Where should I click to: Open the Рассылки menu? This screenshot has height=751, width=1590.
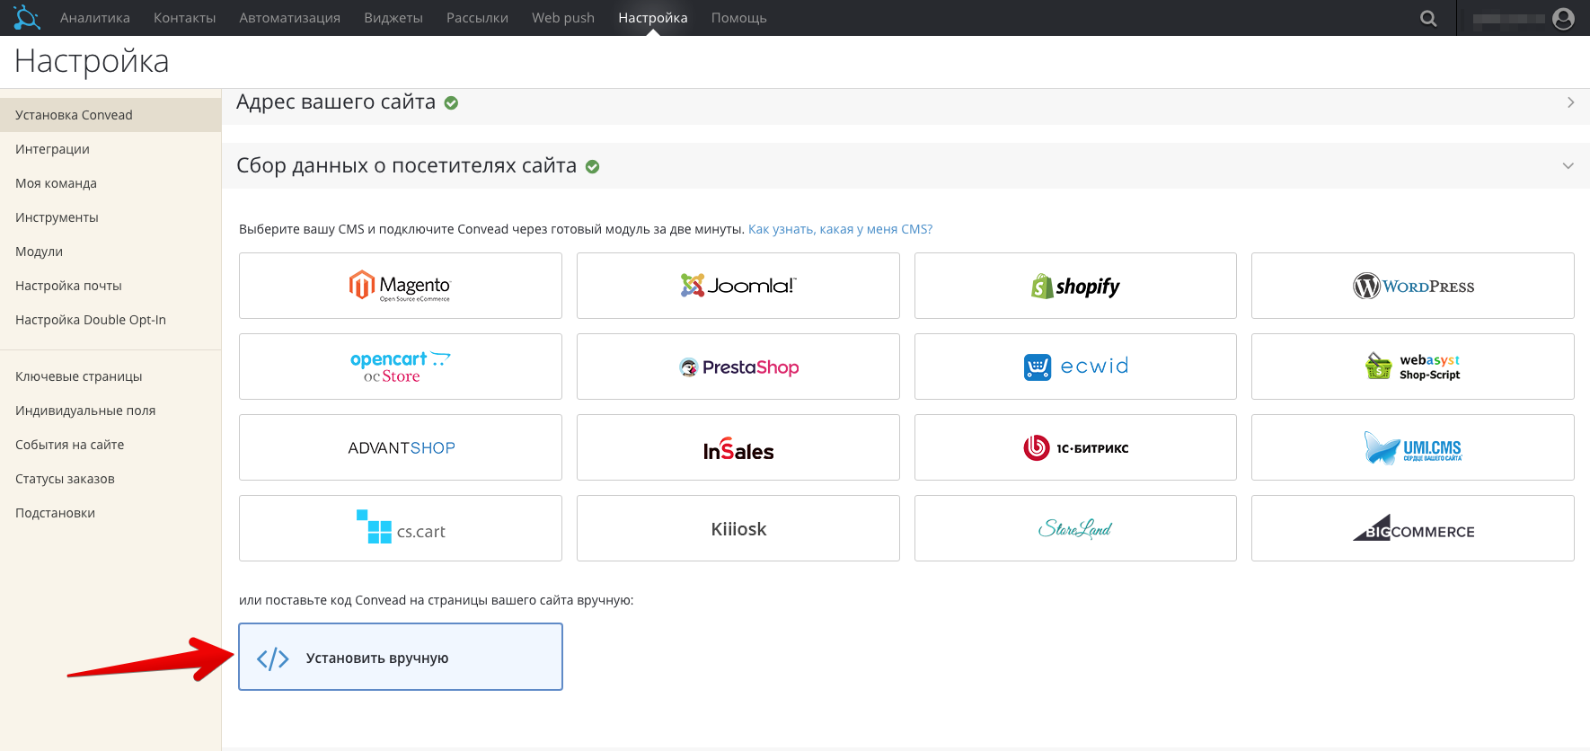coord(477,18)
